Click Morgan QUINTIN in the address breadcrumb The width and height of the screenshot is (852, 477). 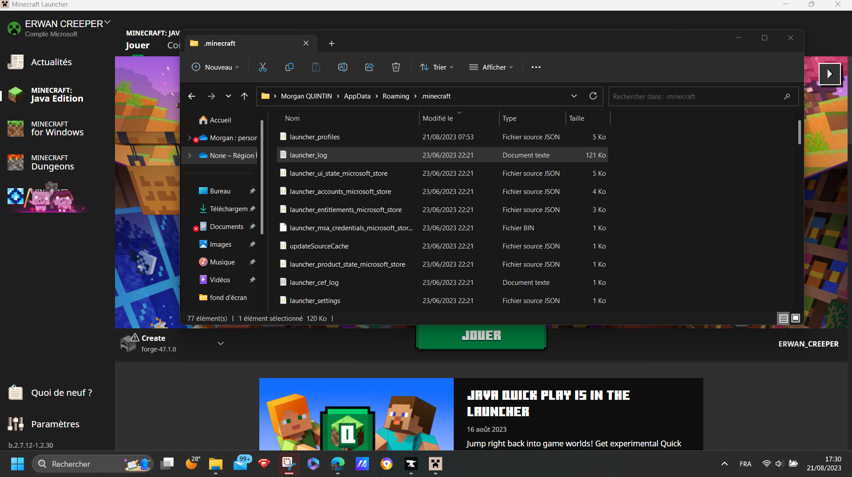pyautogui.click(x=306, y=96)
